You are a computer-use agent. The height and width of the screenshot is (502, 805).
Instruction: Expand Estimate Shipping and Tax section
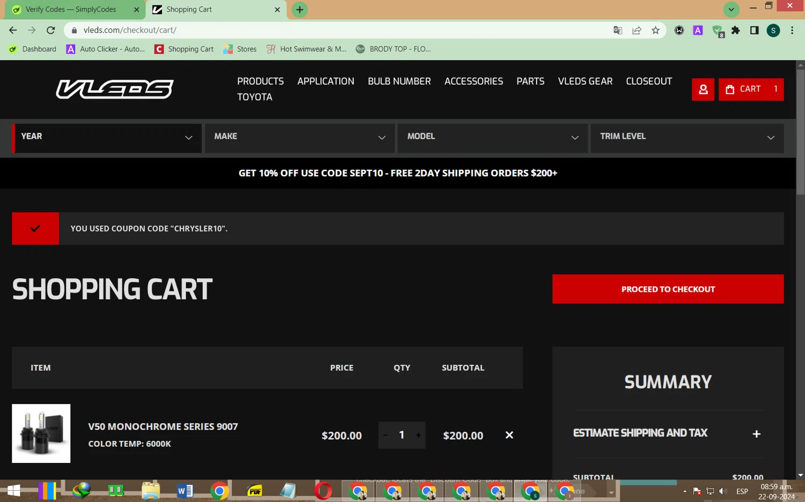pos(668,433)
